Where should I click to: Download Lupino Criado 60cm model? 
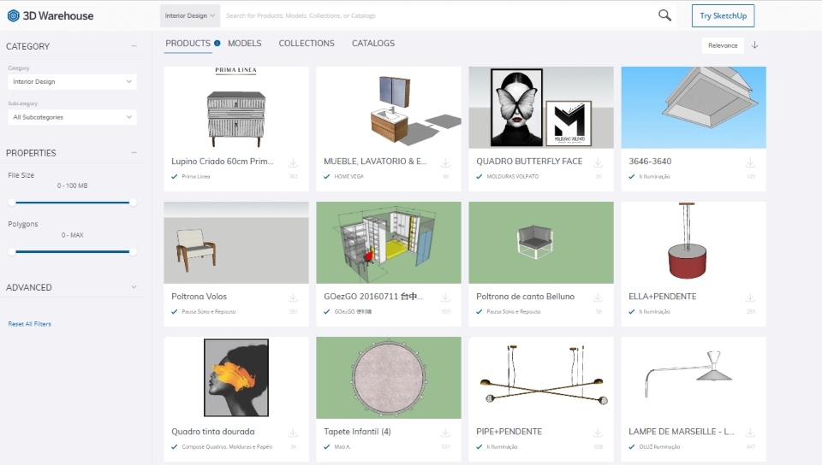point(293,162)
